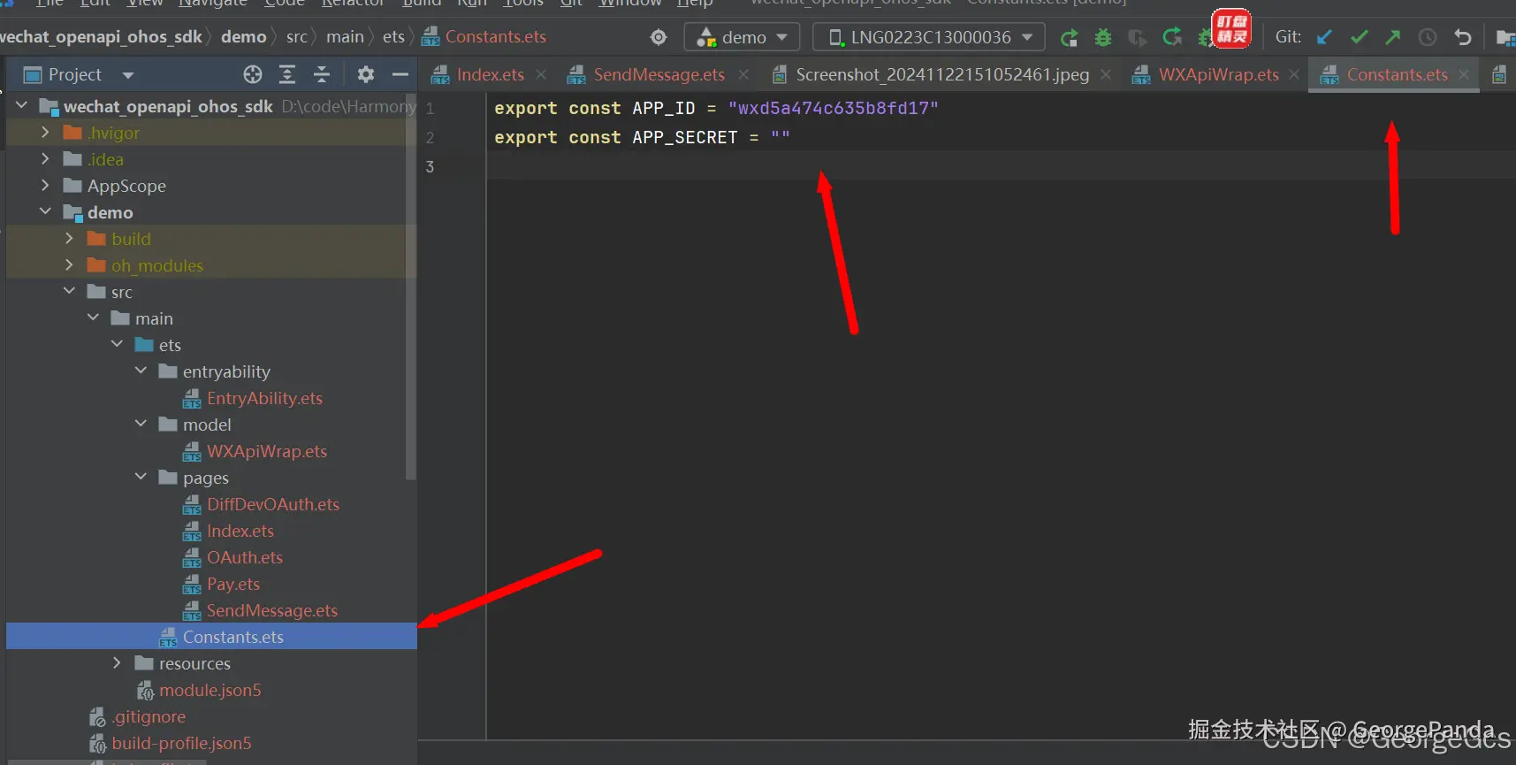Click the greyed-out run with coverage icon

point(1138,37)
